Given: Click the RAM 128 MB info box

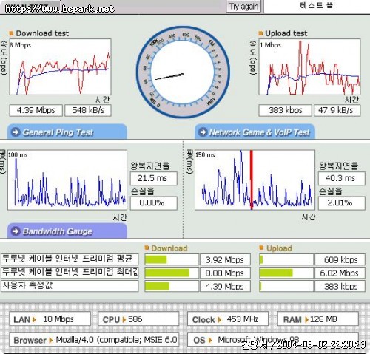Looking at the screenshot, I should 318,319.
